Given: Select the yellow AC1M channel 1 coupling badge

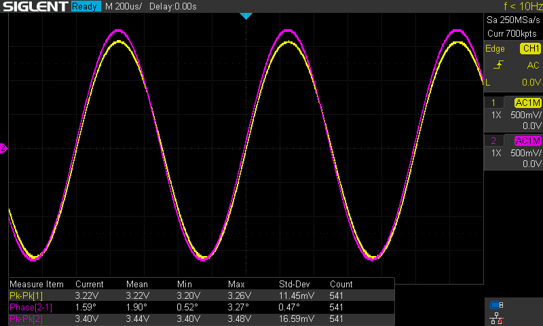Looking at the screenshot, I should 527,102.
